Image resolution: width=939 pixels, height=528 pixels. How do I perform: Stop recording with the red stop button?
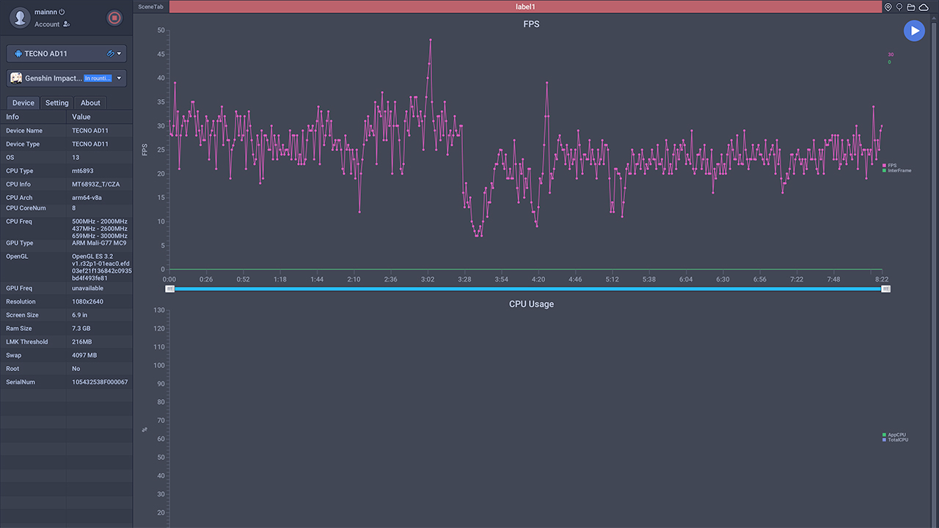tap(114, 18)
